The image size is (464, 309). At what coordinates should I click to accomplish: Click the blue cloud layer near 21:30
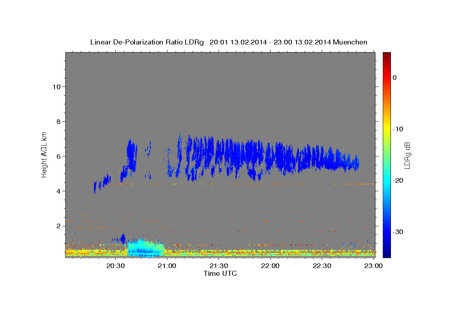(218, 154)
